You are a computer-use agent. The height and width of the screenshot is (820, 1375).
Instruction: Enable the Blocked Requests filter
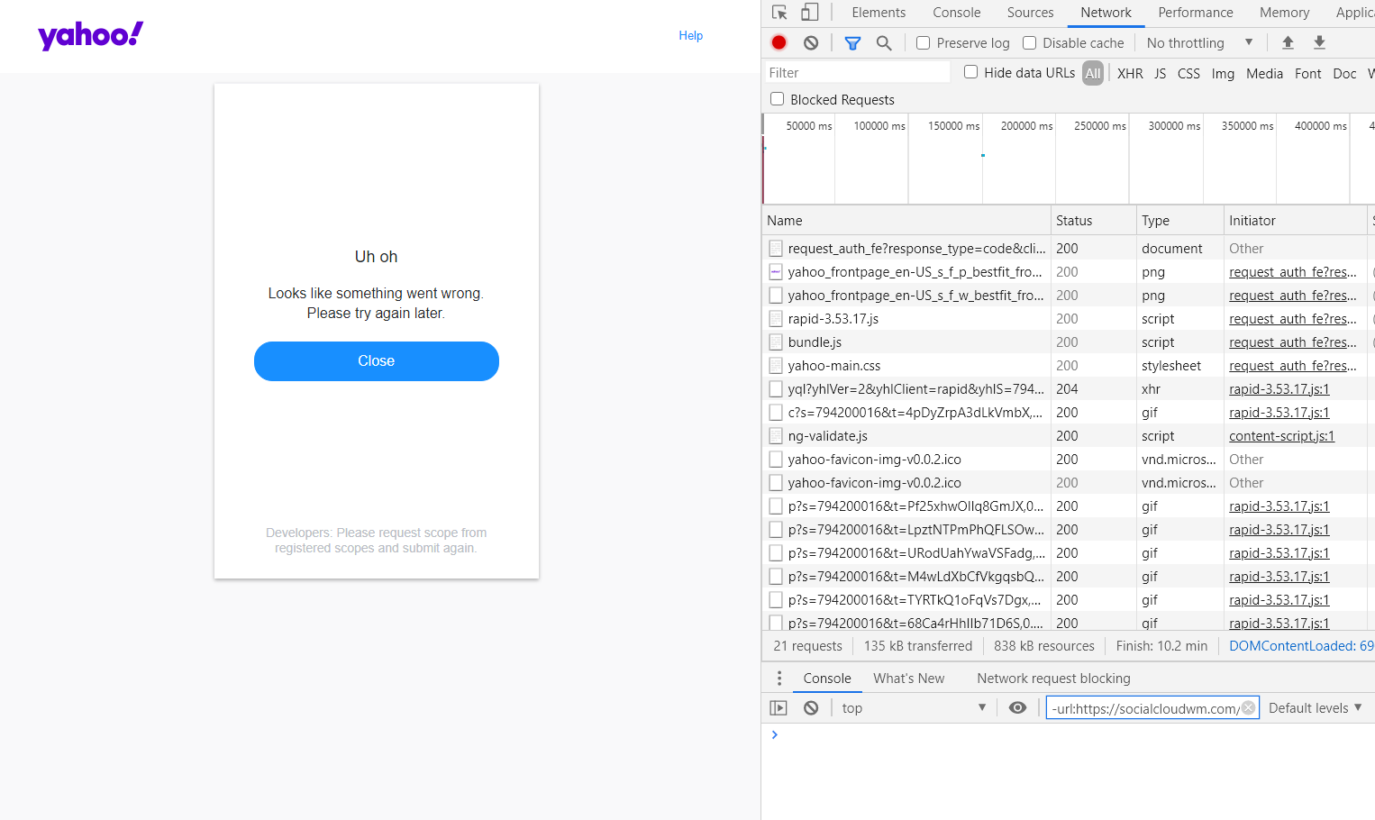coord(777,99)
